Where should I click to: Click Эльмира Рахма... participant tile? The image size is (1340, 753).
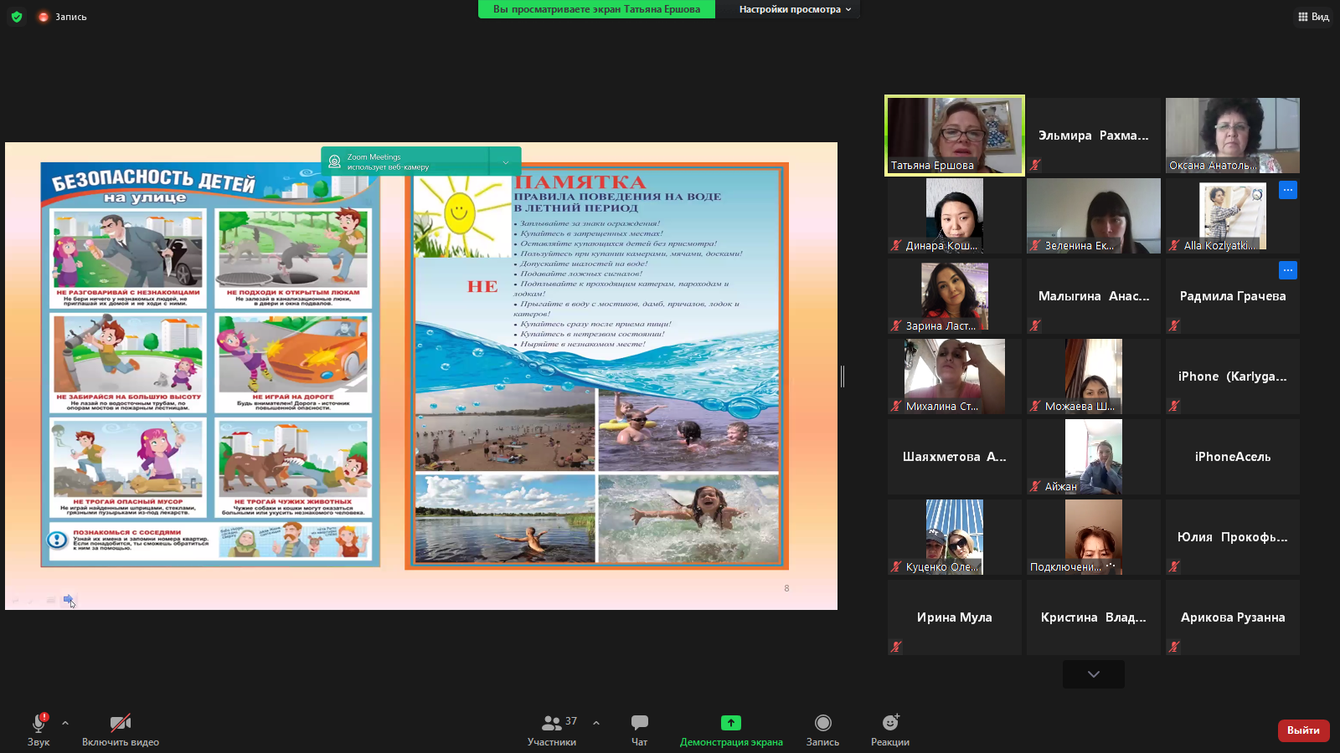(x=1094, y=136)
